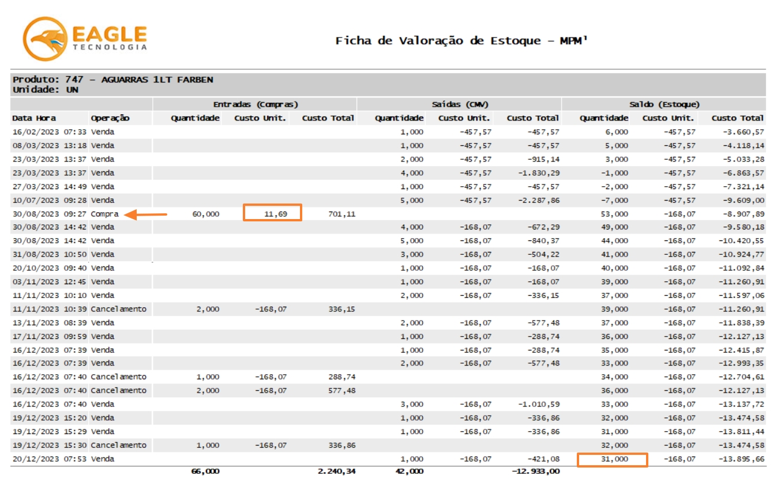Select the Saídas (CMV) group header
Viewport: 781px width, 490px height.
click(460, 104)
